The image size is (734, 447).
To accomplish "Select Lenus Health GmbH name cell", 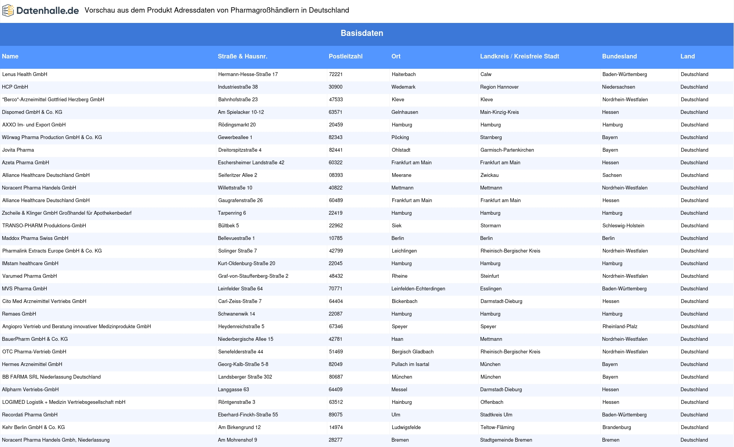I will tap(25, 74).
